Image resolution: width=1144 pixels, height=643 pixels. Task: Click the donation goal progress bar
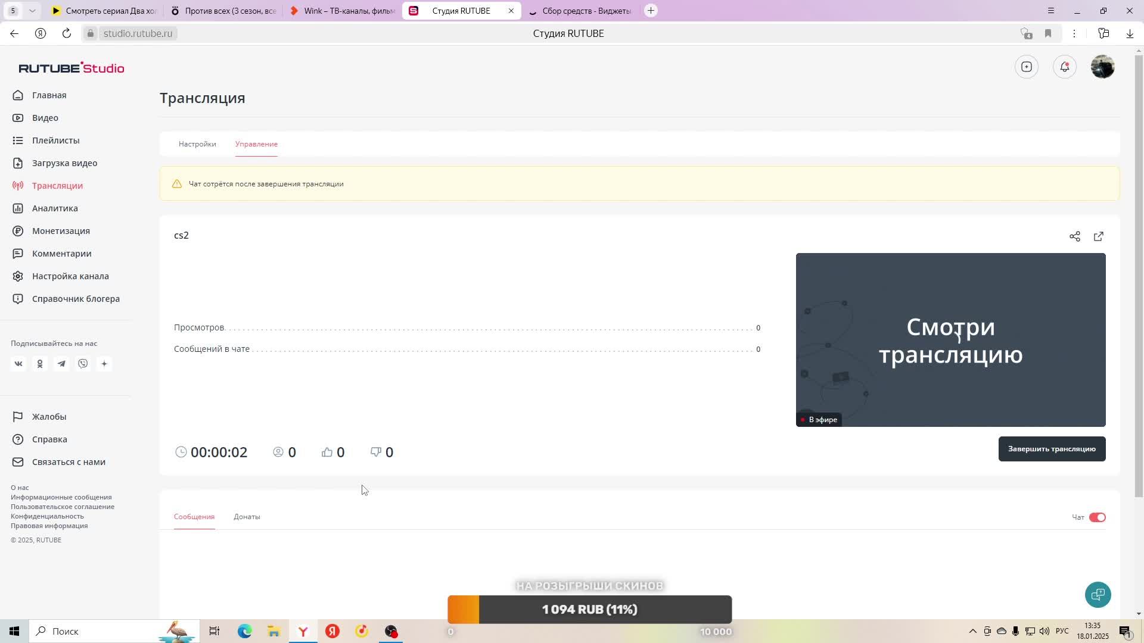pos(589,610)
